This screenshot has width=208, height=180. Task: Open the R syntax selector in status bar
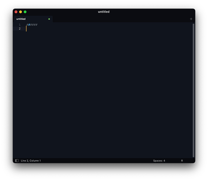click(182, 161)
